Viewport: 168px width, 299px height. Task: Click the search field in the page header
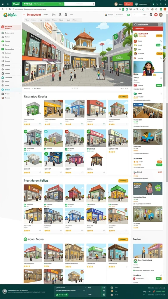(140, 15)
